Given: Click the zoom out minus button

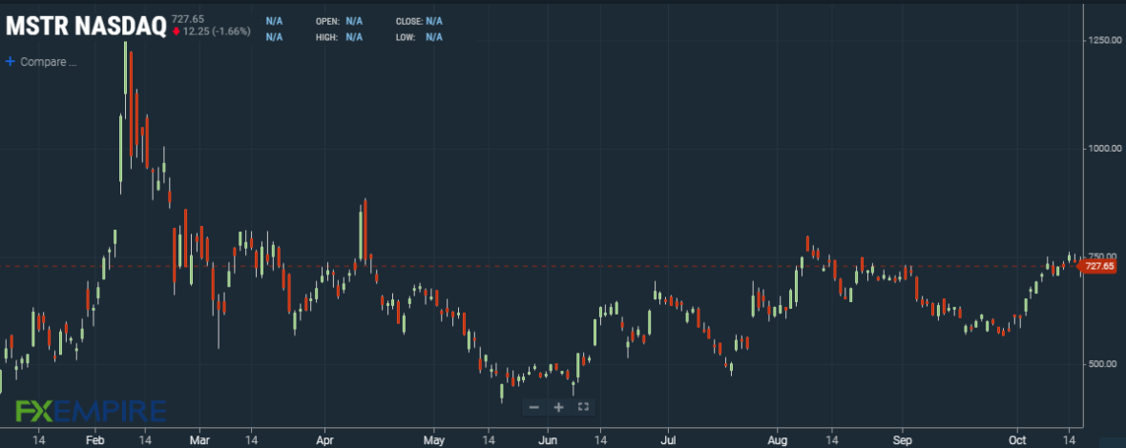Looking at the screenshot, I should coord(534,407).
